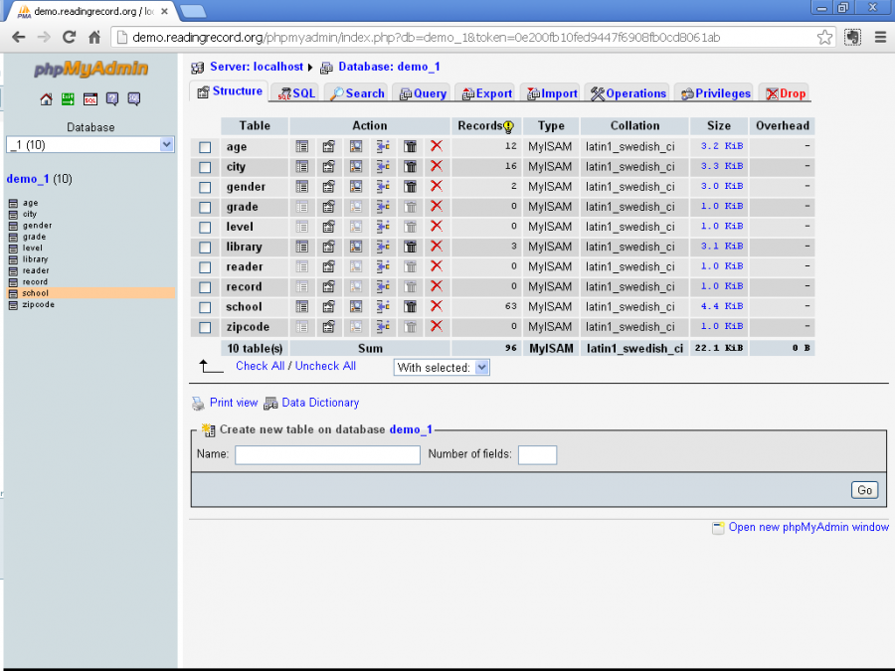Check the checkbox for the age table
The width and height of the screenshot is (895, 671).
205,147
